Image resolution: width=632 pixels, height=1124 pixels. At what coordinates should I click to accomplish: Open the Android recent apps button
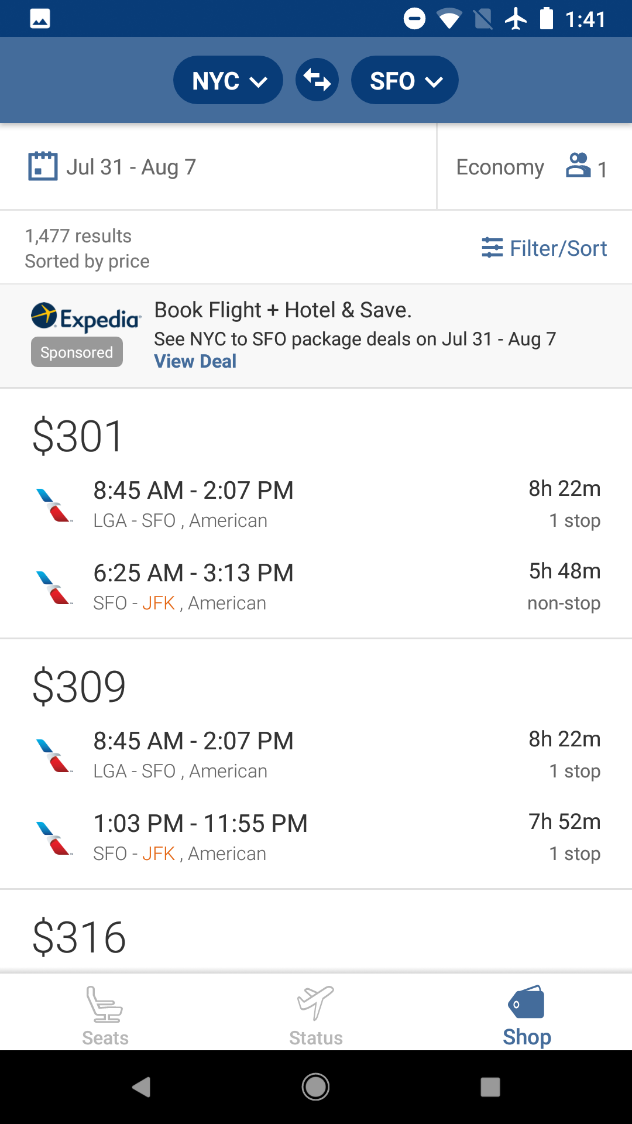pyautogui.click(x=490, y=1087)
